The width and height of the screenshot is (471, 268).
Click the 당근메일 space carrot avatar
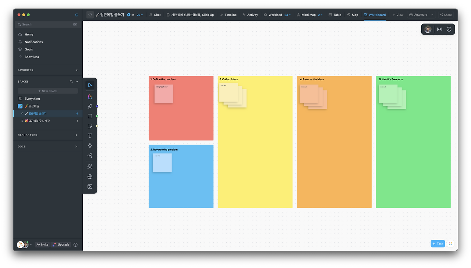pos(20,106)
